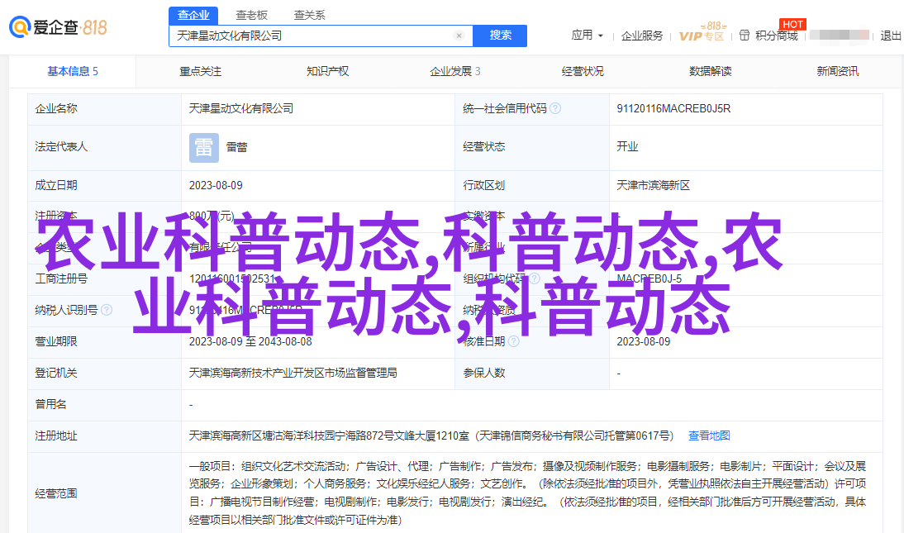Click the help icon beside 统一社会信用代码

pos(555,108)
